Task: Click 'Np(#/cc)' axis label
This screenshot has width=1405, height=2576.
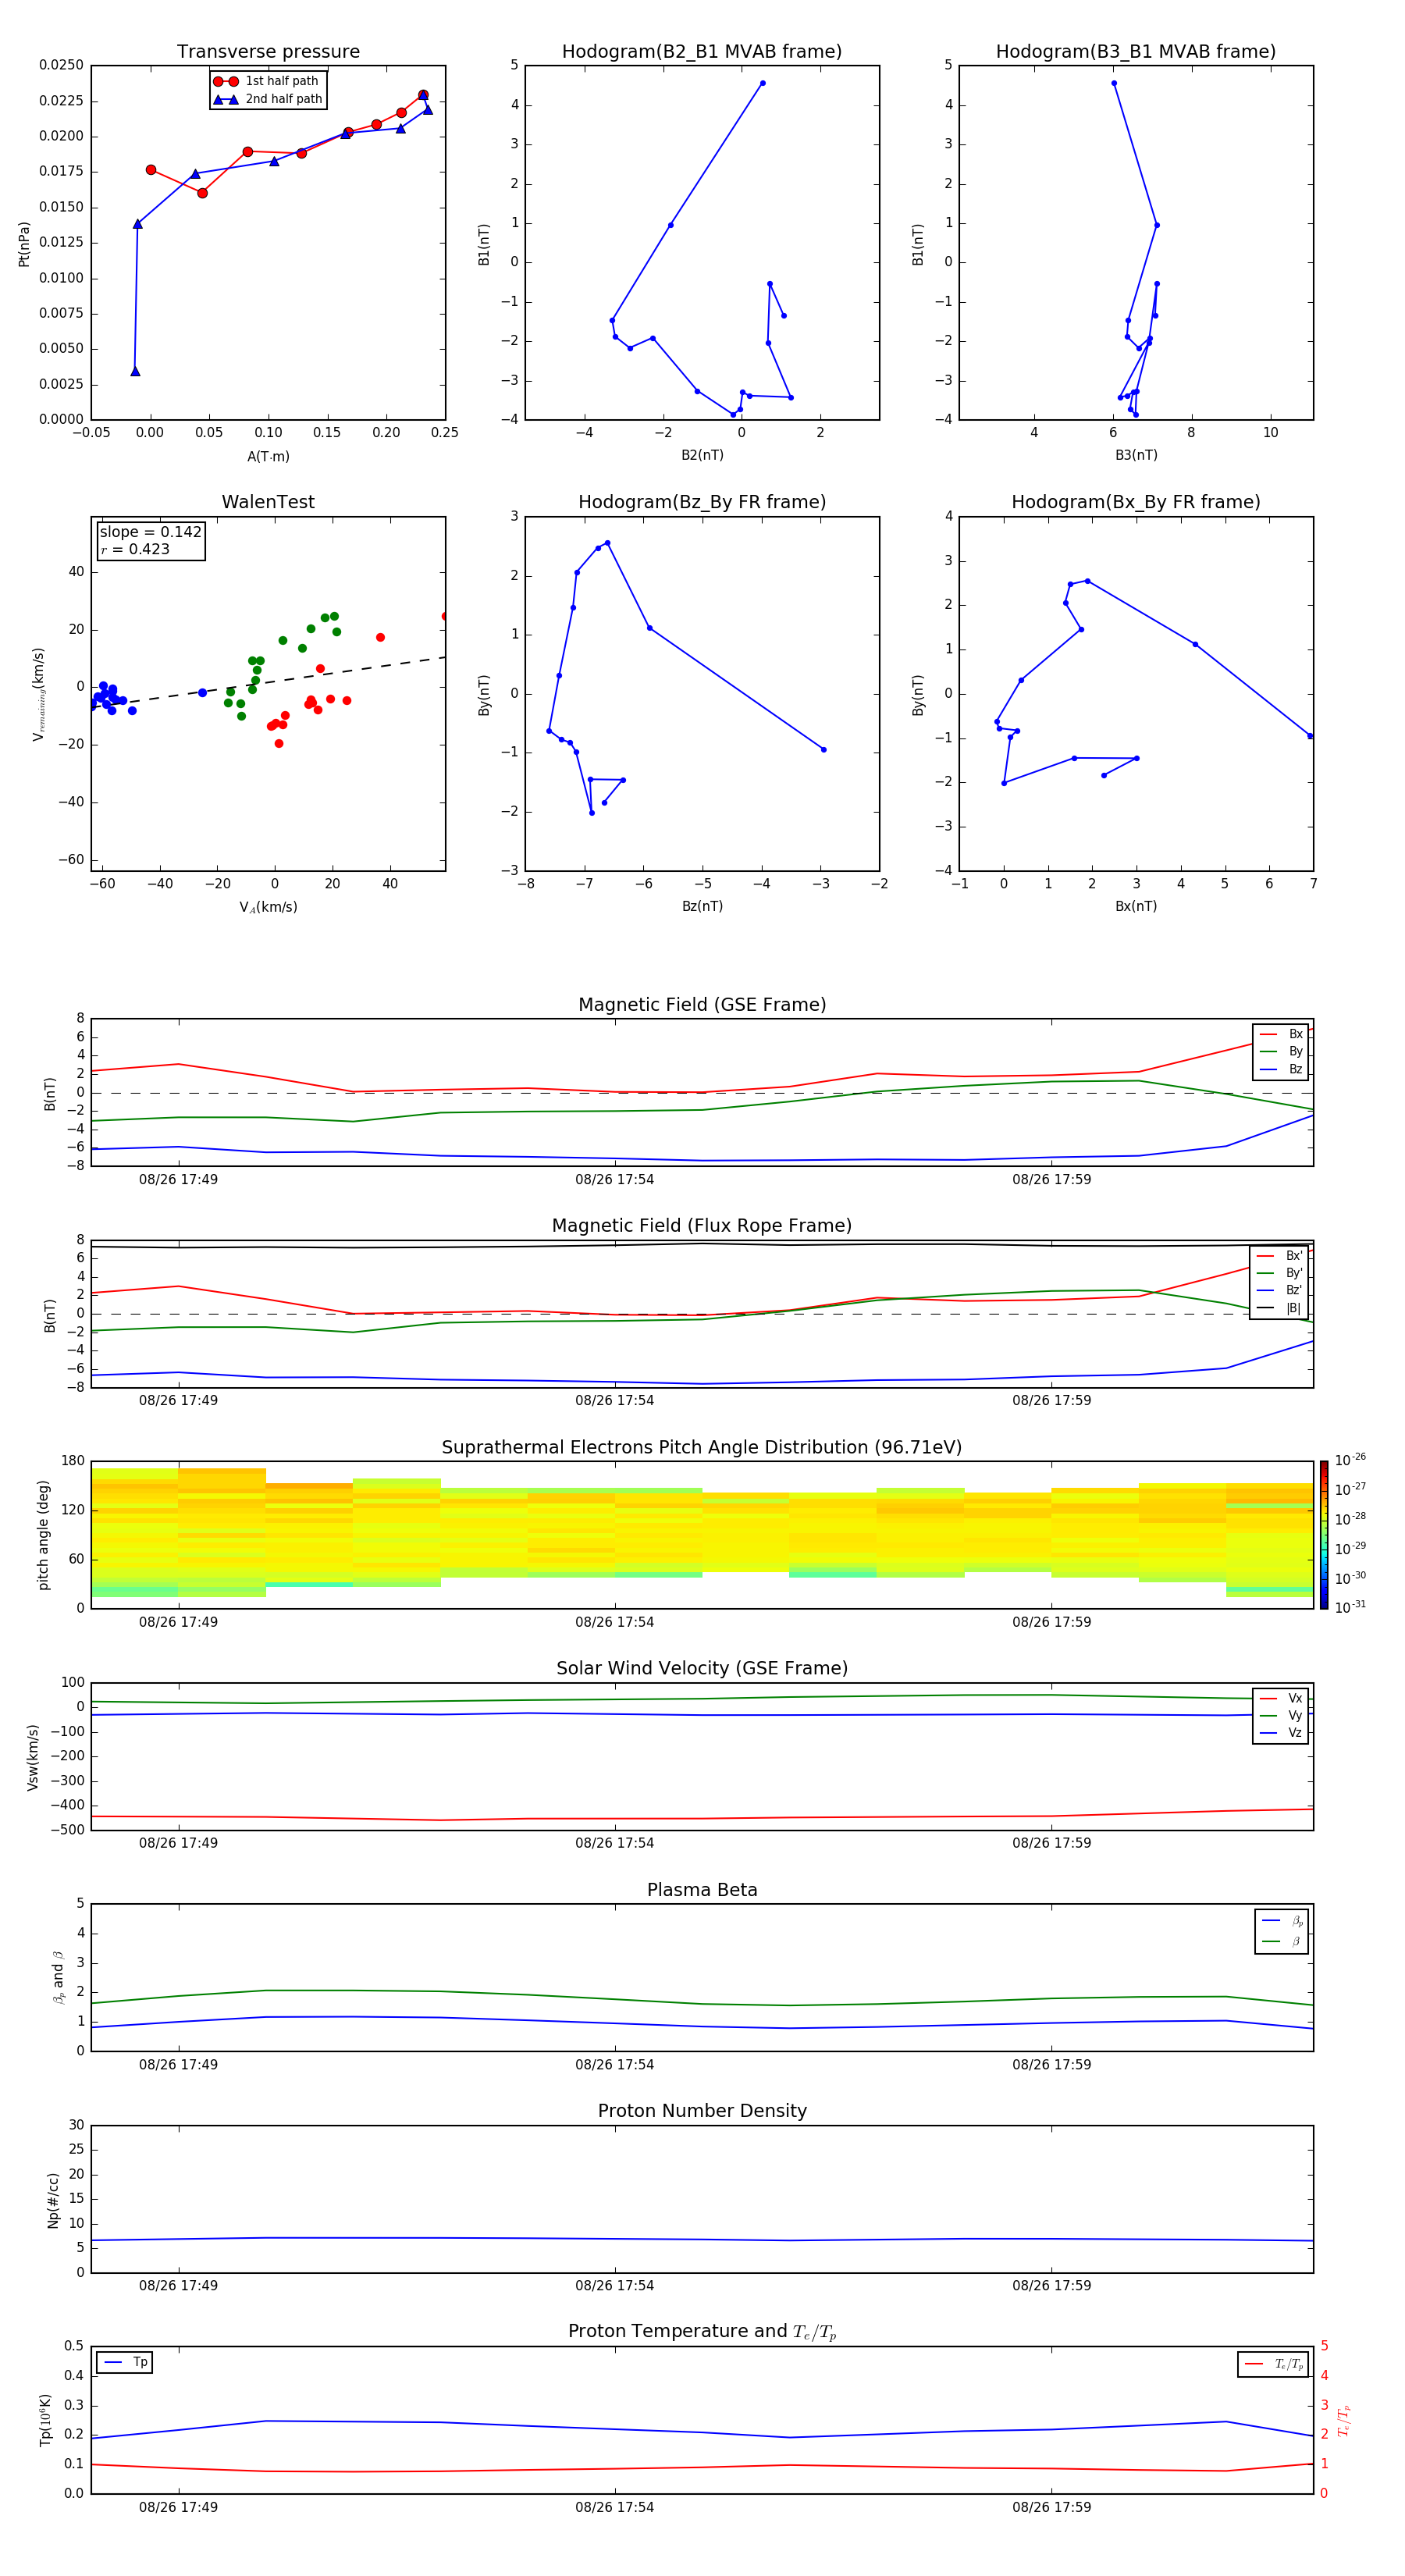Action: pos(53,2199)
